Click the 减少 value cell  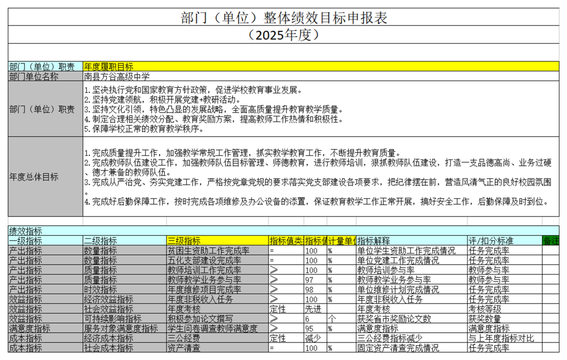coord(315,338)
